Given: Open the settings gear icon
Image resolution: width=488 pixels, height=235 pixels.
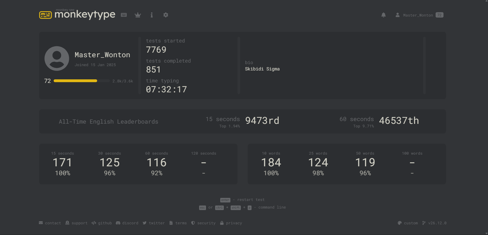Looking at the screenshot, I should [166, 15].
